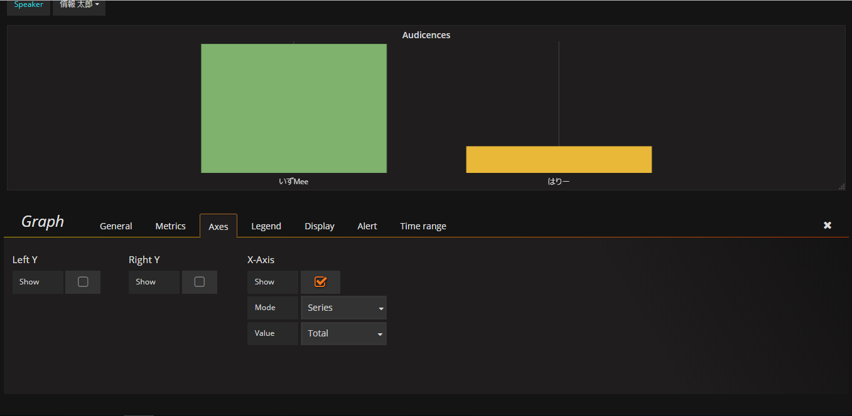Enable the Right Y Show checkbox
The image size is (852, 416).
click(x=200, y=282)
